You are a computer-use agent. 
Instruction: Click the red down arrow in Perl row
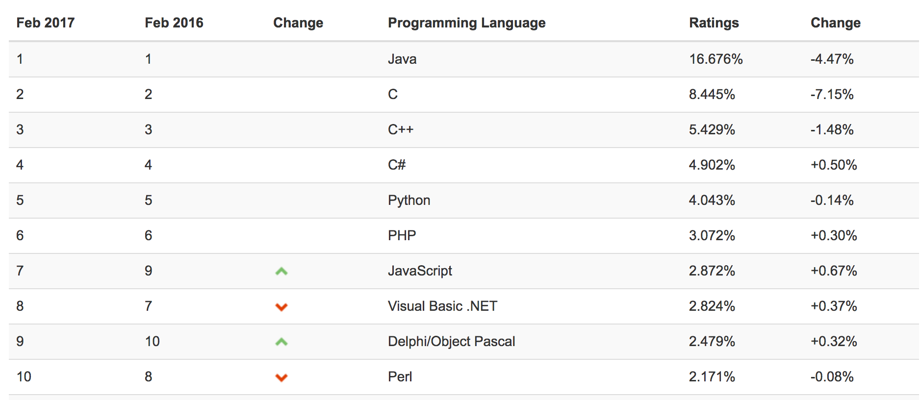(281, 377)
